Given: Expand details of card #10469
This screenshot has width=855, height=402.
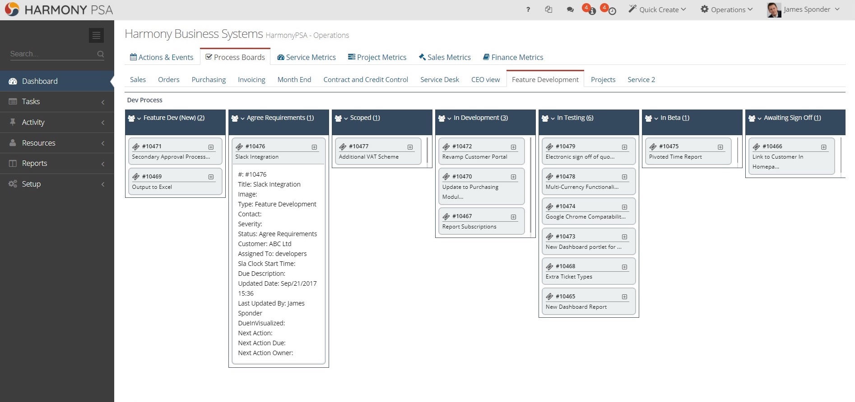Looking at the screenshot, I should tap(211, 177).
